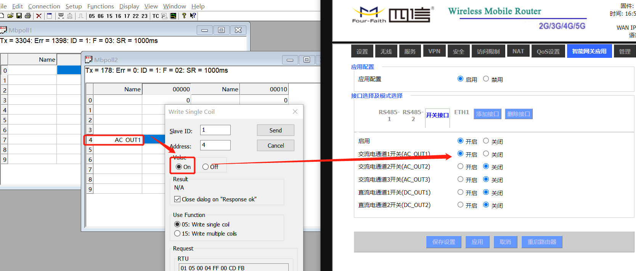Click the Connect network icon

click(61, 16)
